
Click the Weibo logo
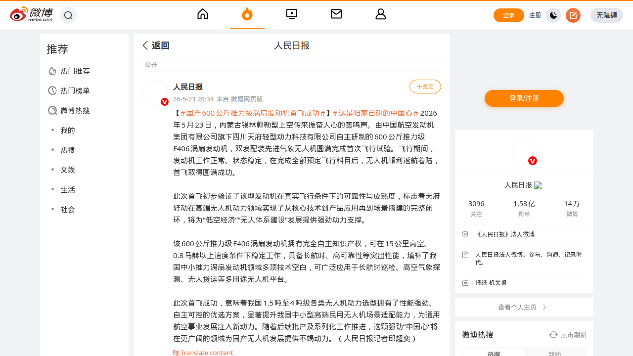31,14
